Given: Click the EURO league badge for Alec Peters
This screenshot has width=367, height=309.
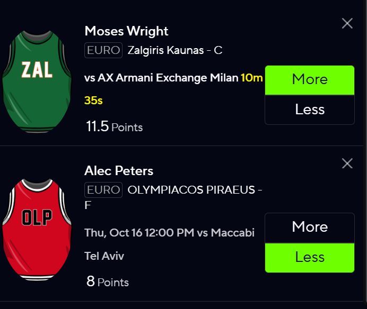Looking at the screenshot, I should pos(103,190).
